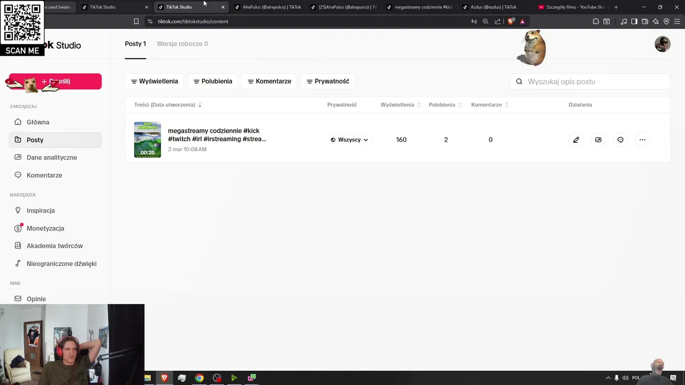Screen dimensions: 685x385
Task: Open the Komentarze filter button
Action: [269, 81]
